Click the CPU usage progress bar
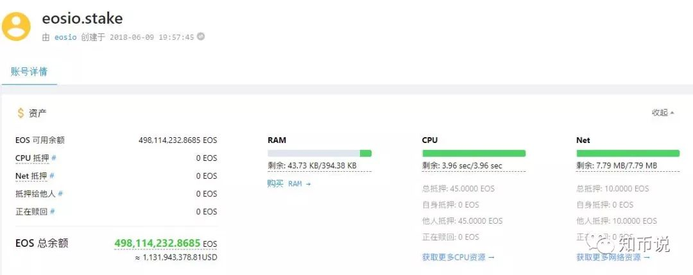The image size is (693, 275). coord(474,153)
